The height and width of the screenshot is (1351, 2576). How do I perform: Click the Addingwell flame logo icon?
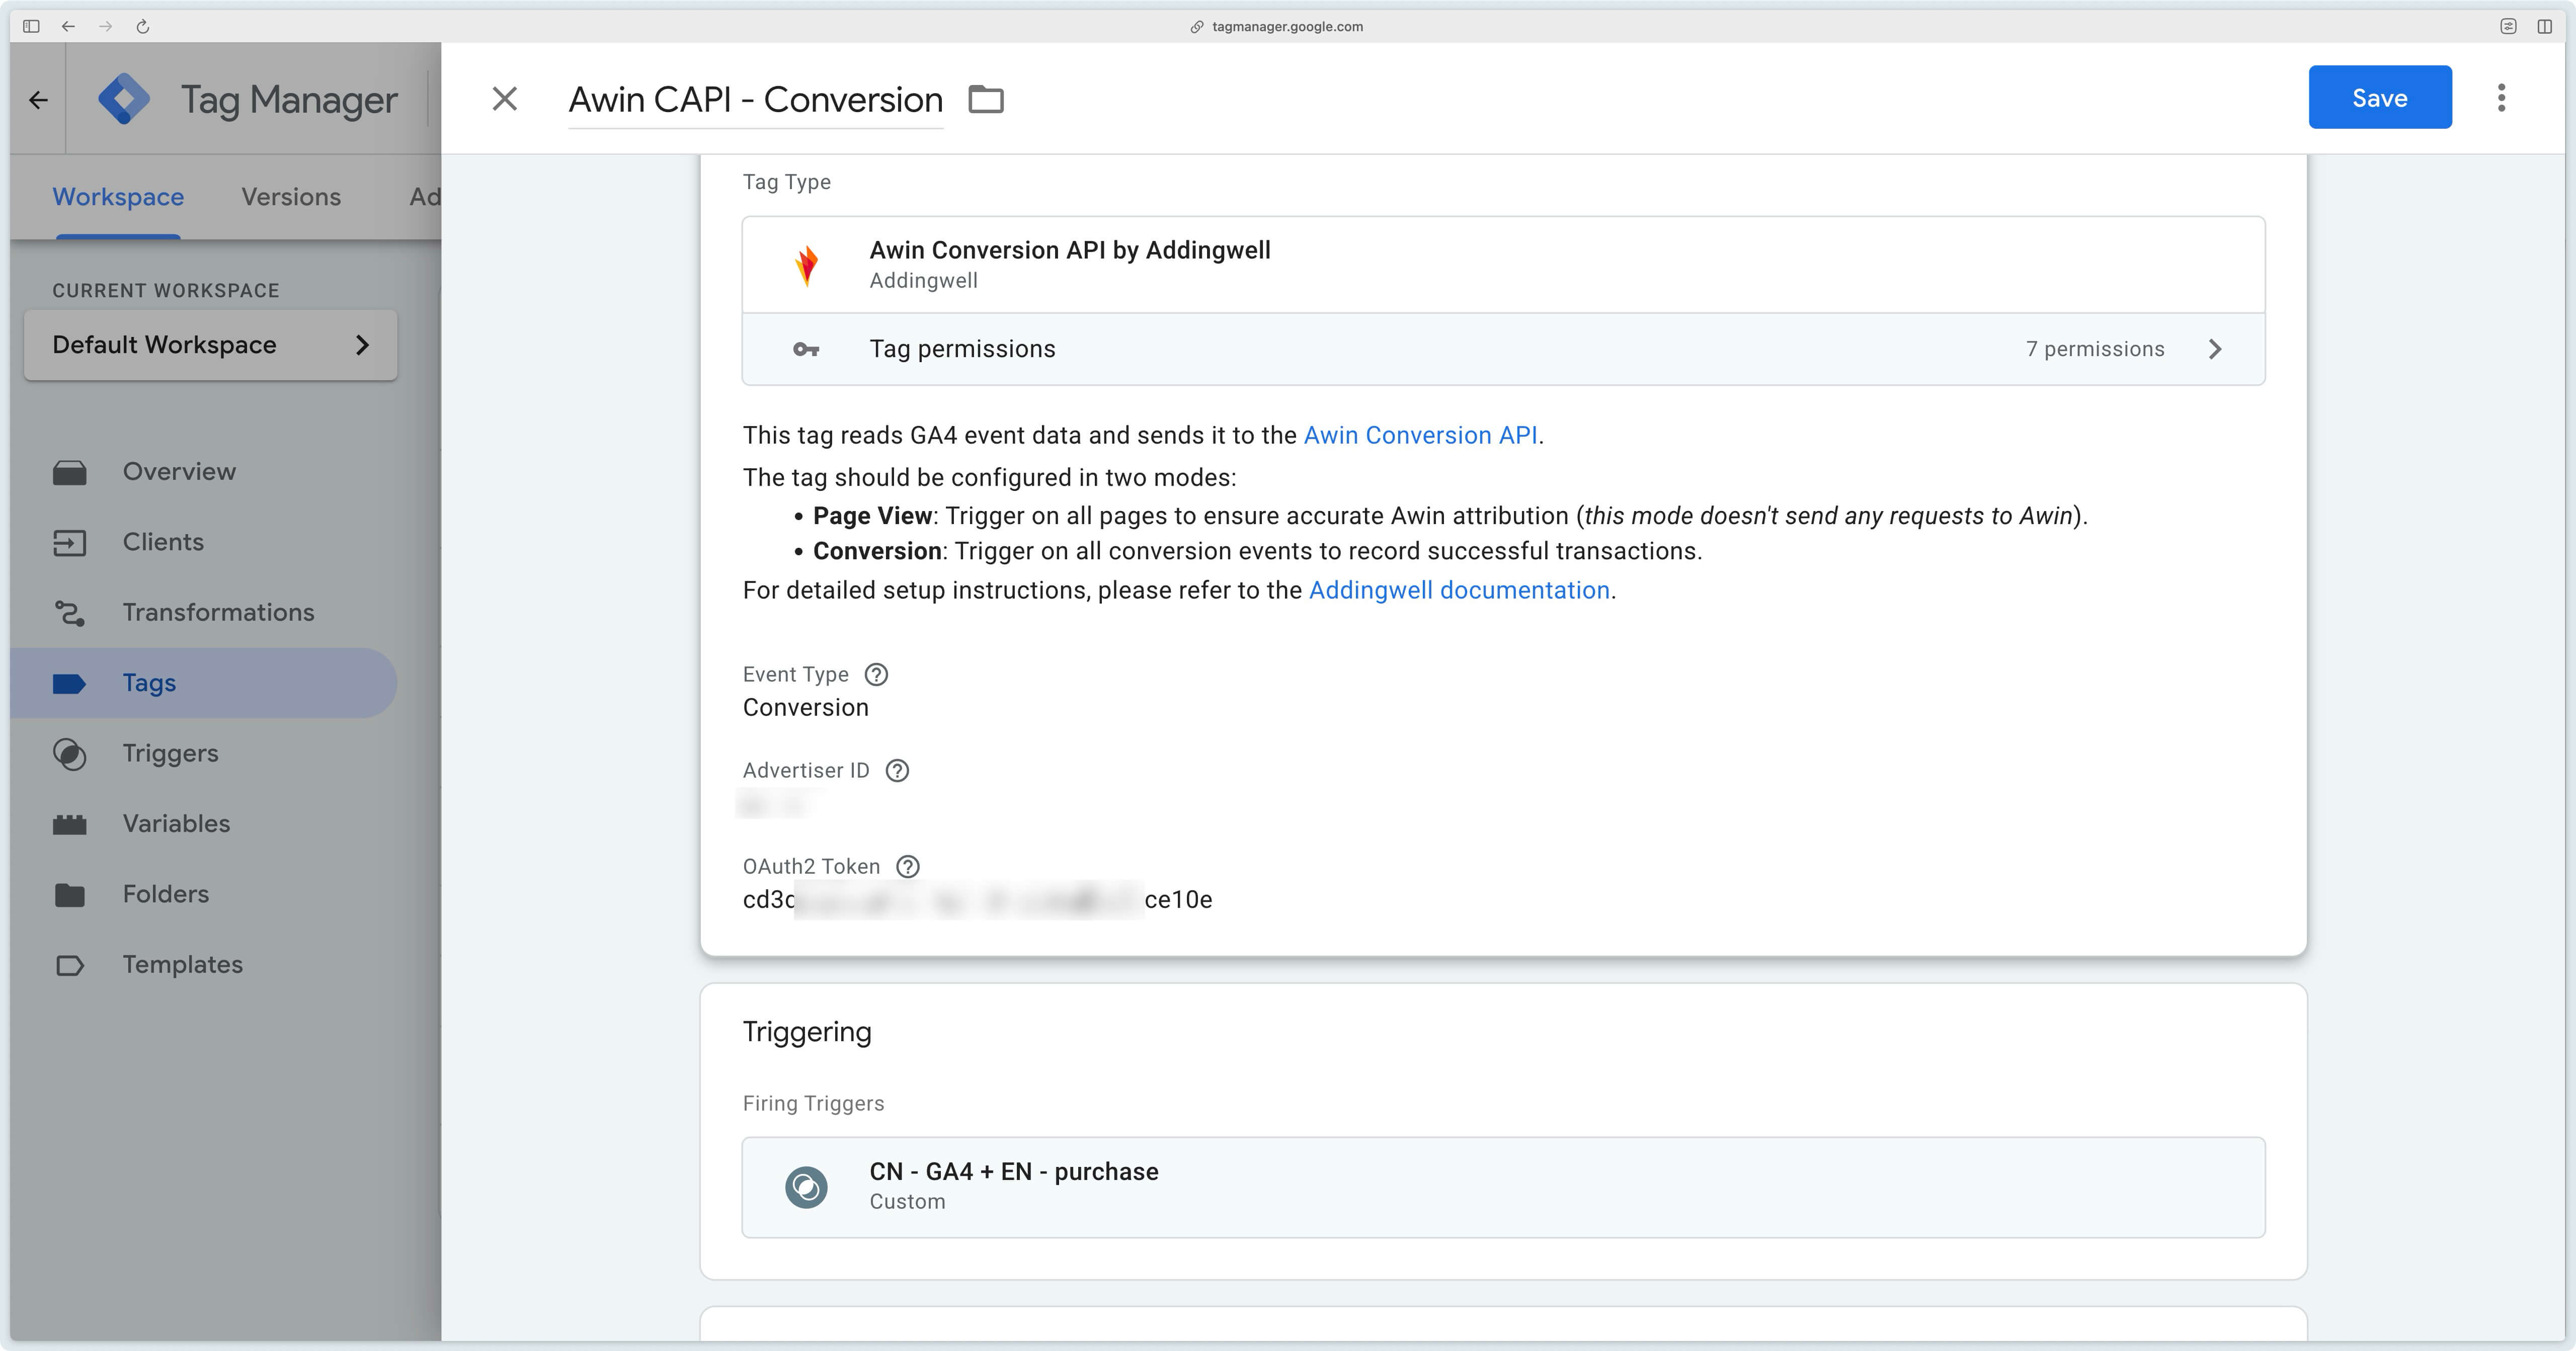pyautogui.click(x=806, y=265)
